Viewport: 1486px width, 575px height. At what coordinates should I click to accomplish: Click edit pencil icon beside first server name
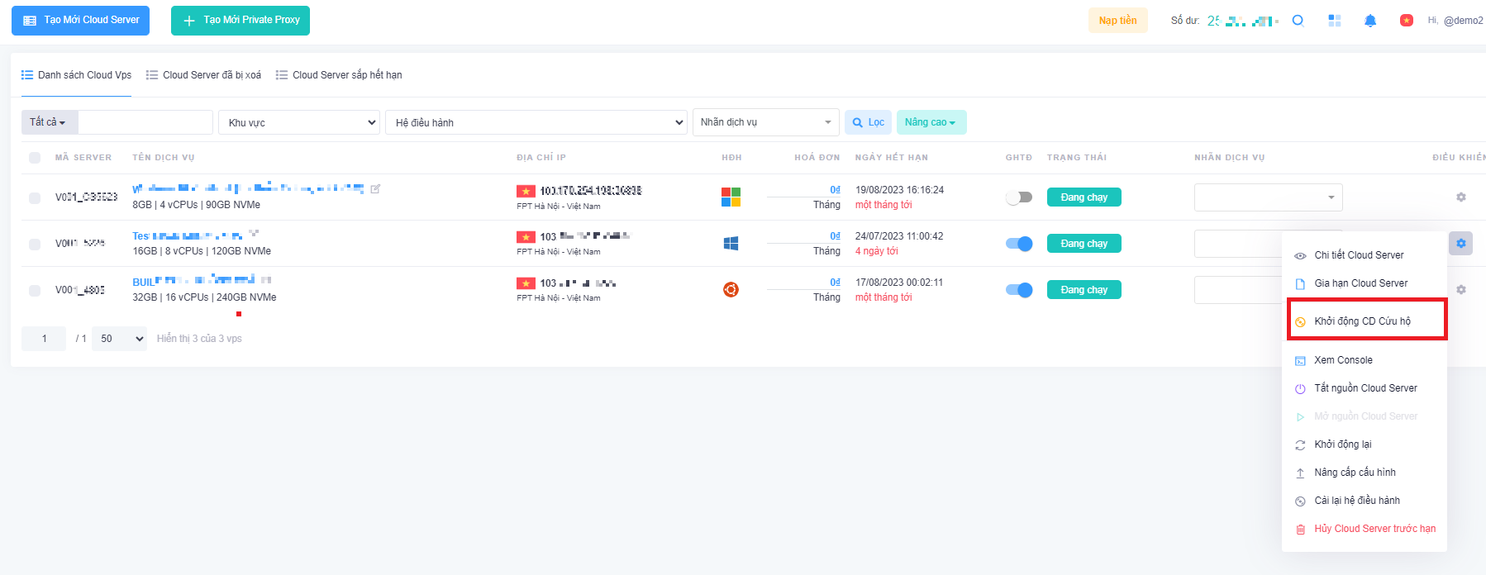pyautogui.click(x=375, y=189)
